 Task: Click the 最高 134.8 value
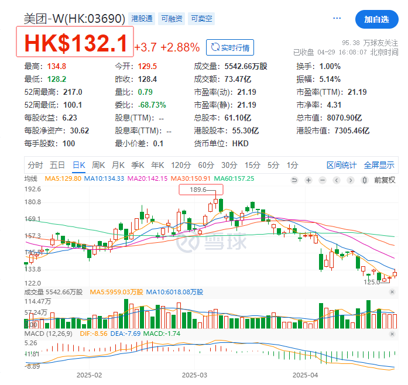pyautogui.click(x=56, y=66)
